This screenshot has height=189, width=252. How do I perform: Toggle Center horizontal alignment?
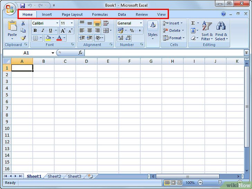90,30
